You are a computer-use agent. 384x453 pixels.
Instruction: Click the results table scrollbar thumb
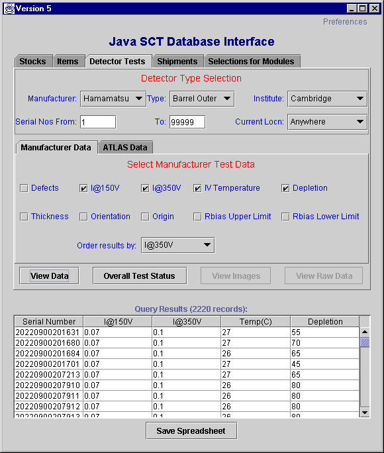coord(365,342)
